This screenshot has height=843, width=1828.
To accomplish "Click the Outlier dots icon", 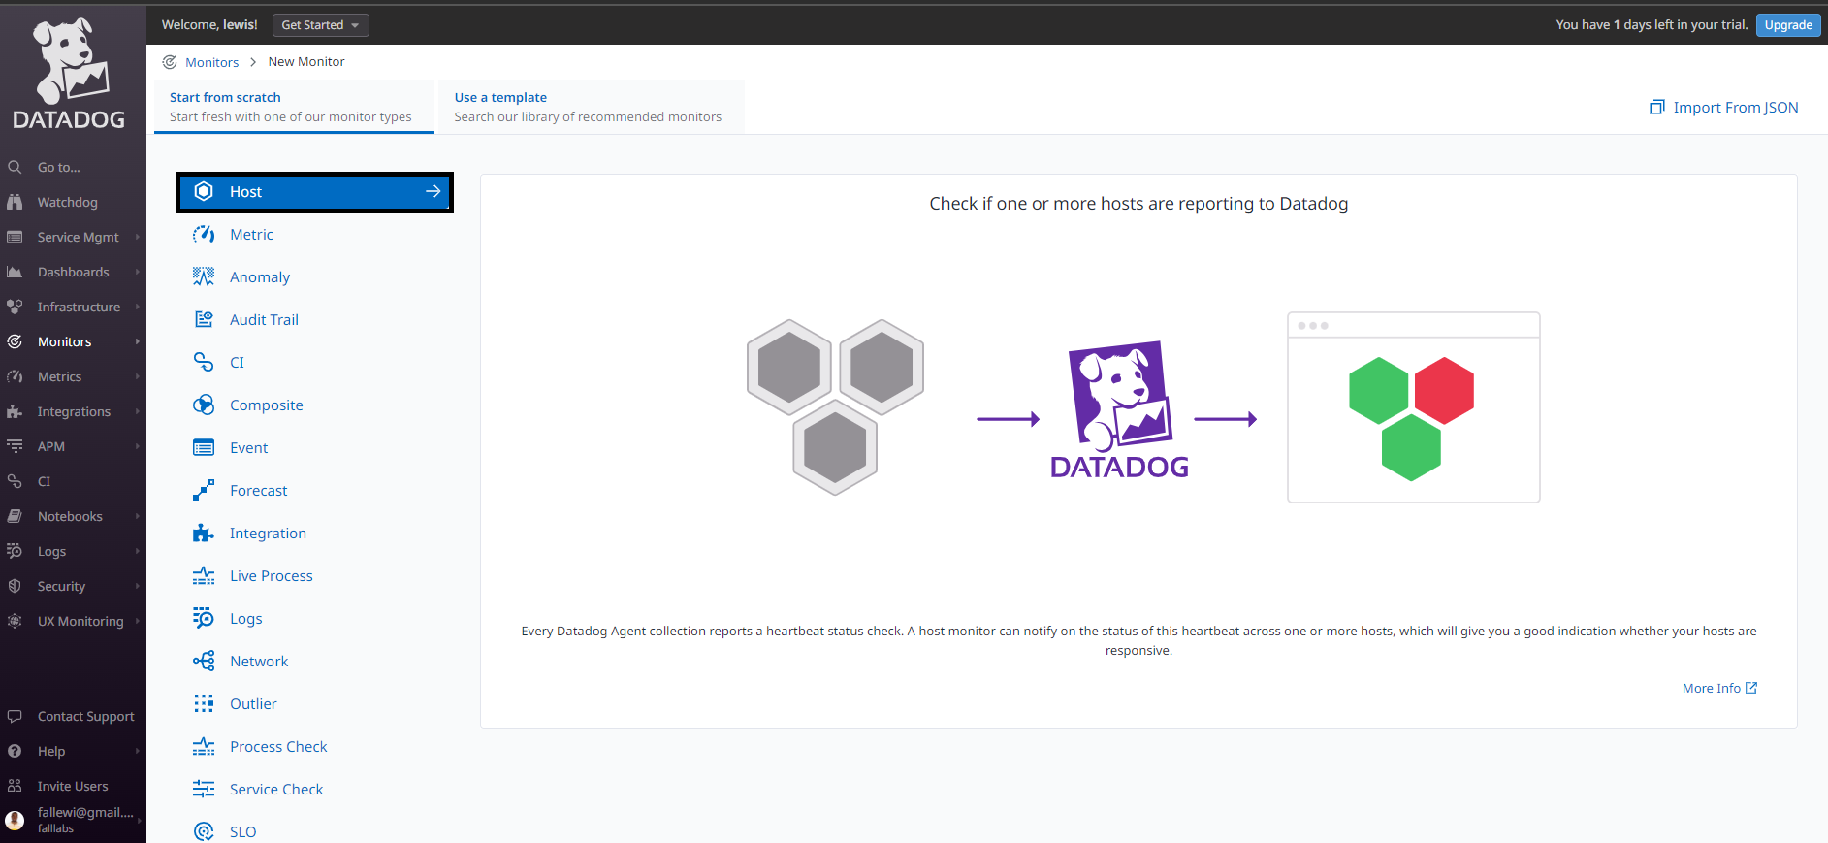I will point(204,703).
